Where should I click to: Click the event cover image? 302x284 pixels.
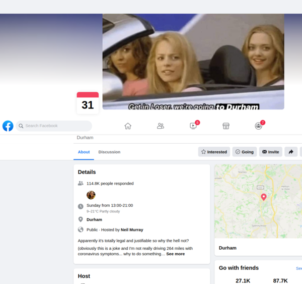[193, 61]
